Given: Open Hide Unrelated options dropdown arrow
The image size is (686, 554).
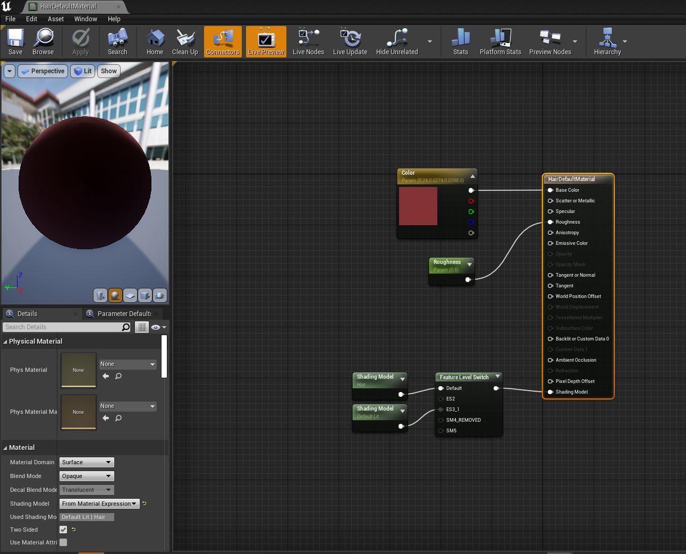Looking at the screenshot, I should 429,41.
